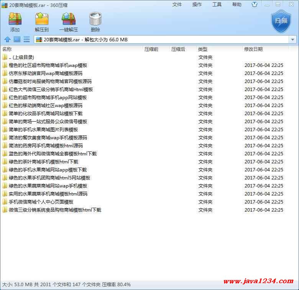
Task: Click the 添加 (Add) toolbar icon
Action: pos(15,19)
